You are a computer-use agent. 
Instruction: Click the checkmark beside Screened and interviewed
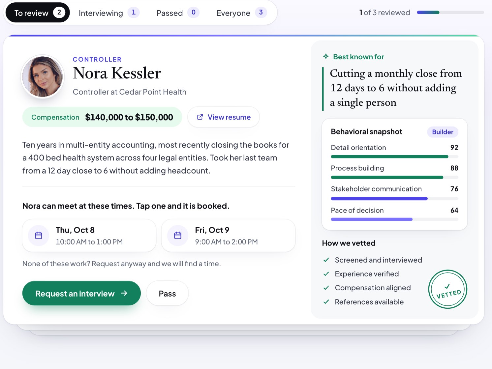tap(326, 260)
